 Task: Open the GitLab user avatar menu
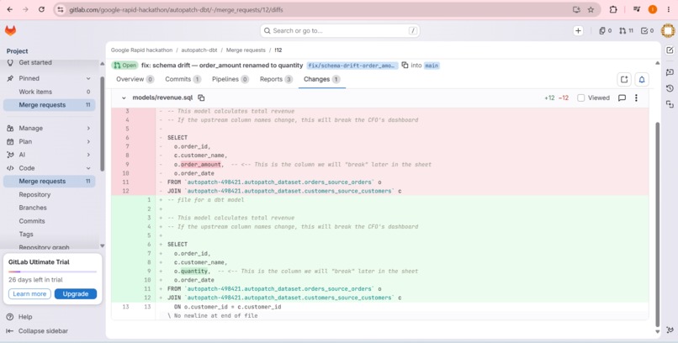(x=668, y=30)
